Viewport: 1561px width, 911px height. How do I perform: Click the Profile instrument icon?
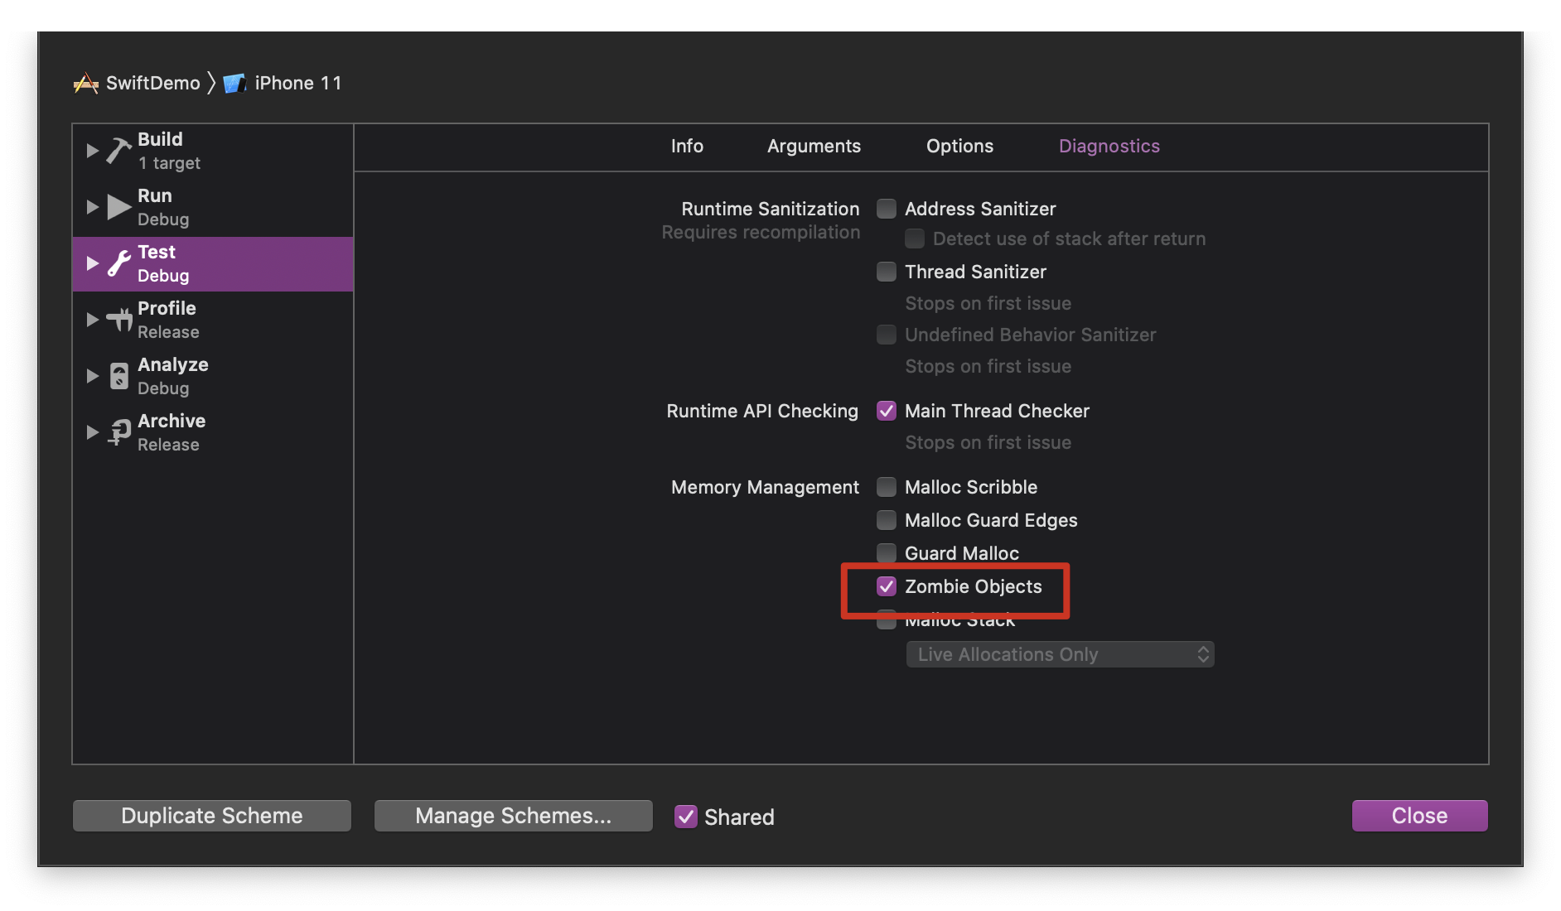pyautogui.click(x=119, y=320)
